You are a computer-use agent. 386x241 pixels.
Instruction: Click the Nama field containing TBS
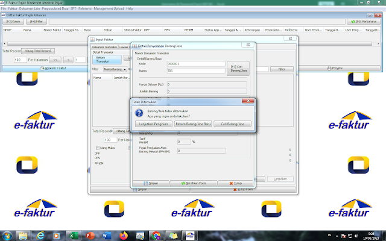click(x=196, y=70)
